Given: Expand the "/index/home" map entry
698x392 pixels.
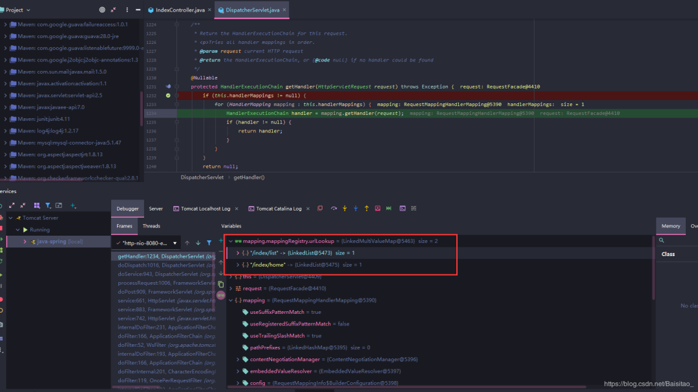Looking at the screenshot, I should point(238,265).
